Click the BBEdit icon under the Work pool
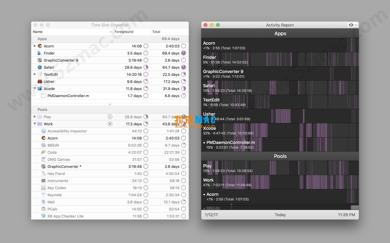Screen dimensions: 390x243 point(43,145)
